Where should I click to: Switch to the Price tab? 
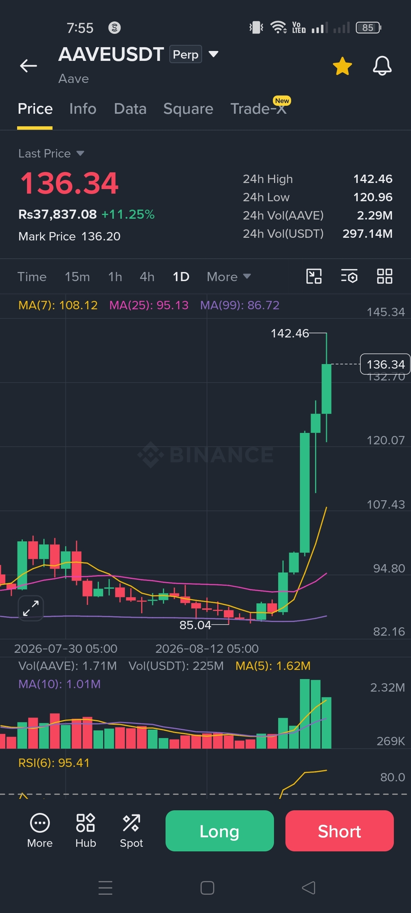click(35, 109)
